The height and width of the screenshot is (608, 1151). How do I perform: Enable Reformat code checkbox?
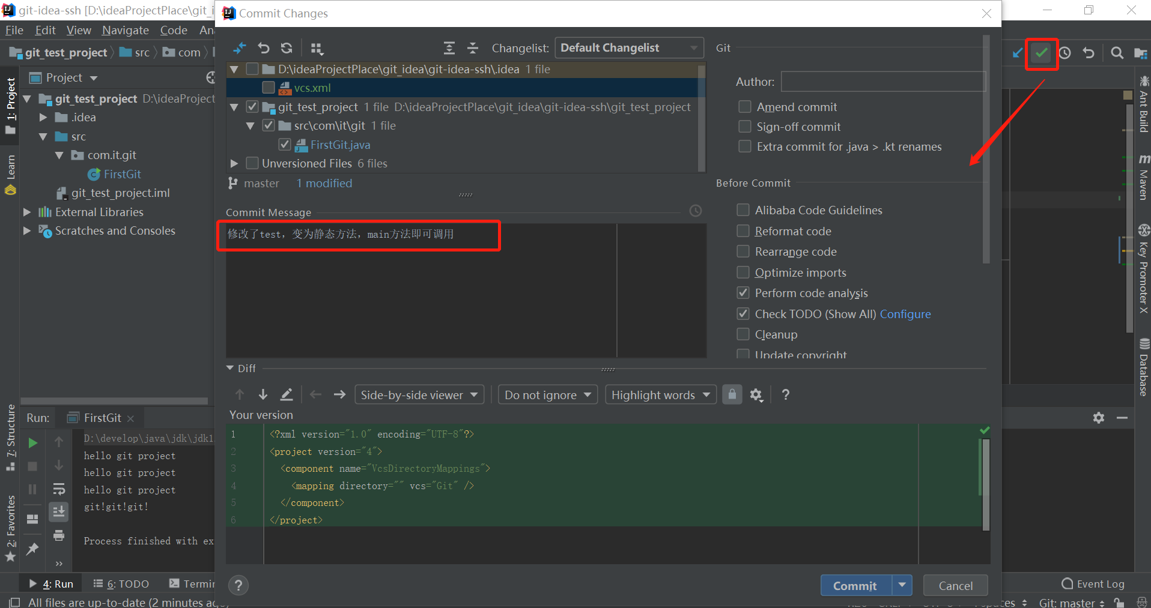743,231
